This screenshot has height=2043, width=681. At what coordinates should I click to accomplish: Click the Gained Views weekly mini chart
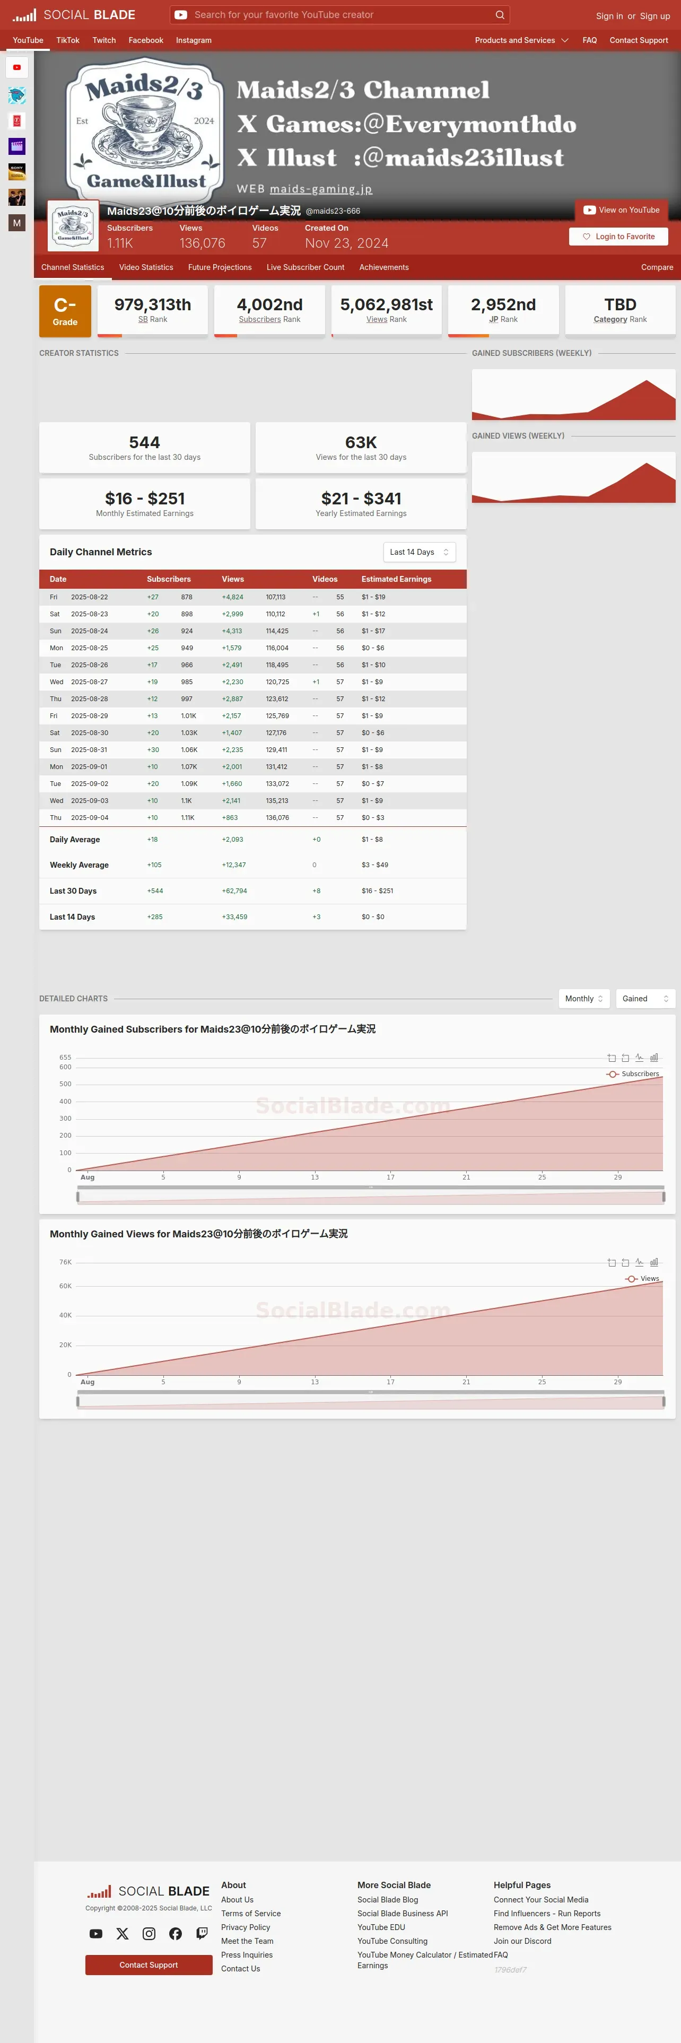click(x=574, y=477)
